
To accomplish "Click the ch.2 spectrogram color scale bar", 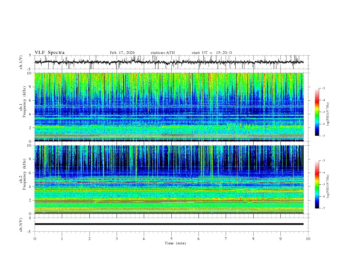I will click(x=317, y=184).
